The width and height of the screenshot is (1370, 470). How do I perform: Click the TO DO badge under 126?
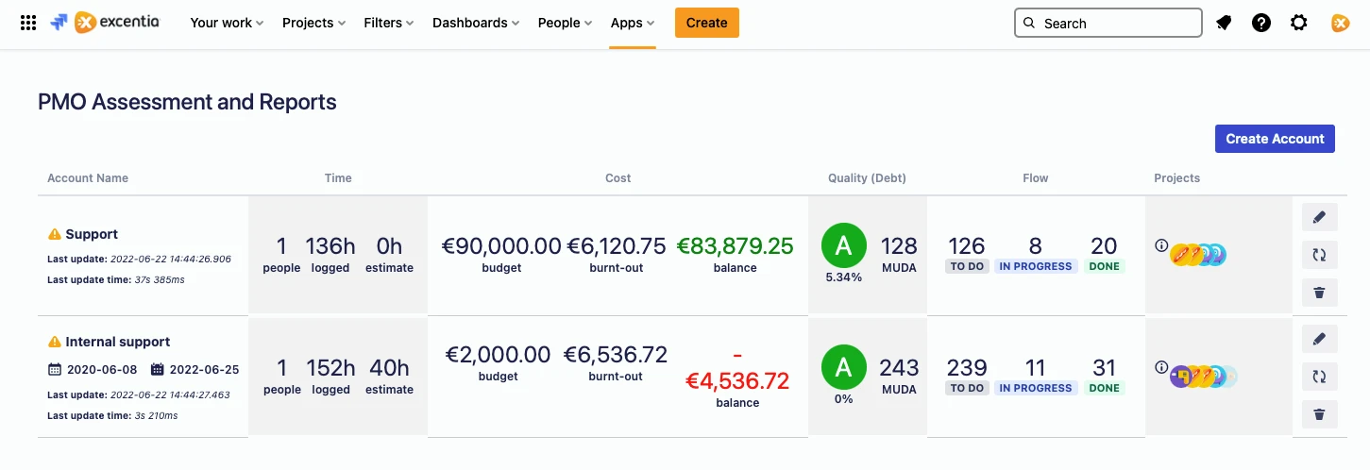(967, 266)
